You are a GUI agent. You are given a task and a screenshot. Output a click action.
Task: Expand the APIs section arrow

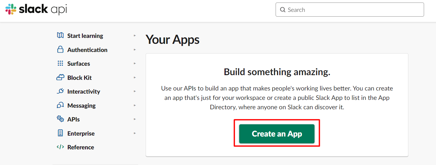tap(135, 119)
